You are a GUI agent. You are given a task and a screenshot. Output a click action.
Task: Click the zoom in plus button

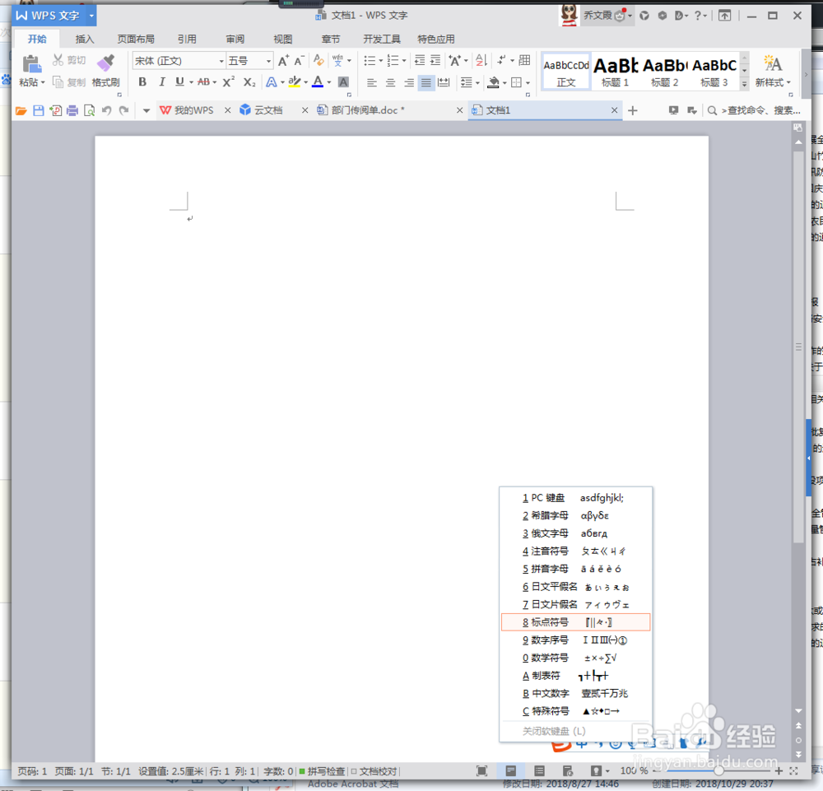tap(779, 770)
